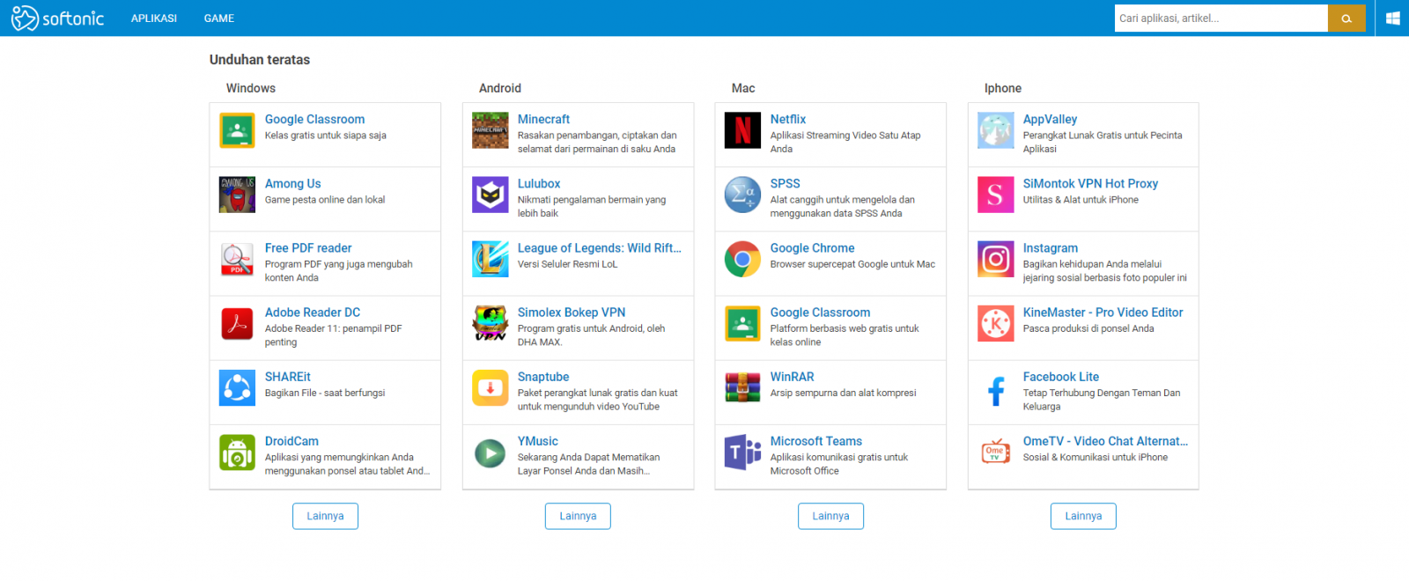The height and width of the screenshot is (581, 1409).
Task: Open the AppValley title link
Action: click(1050, 120)
